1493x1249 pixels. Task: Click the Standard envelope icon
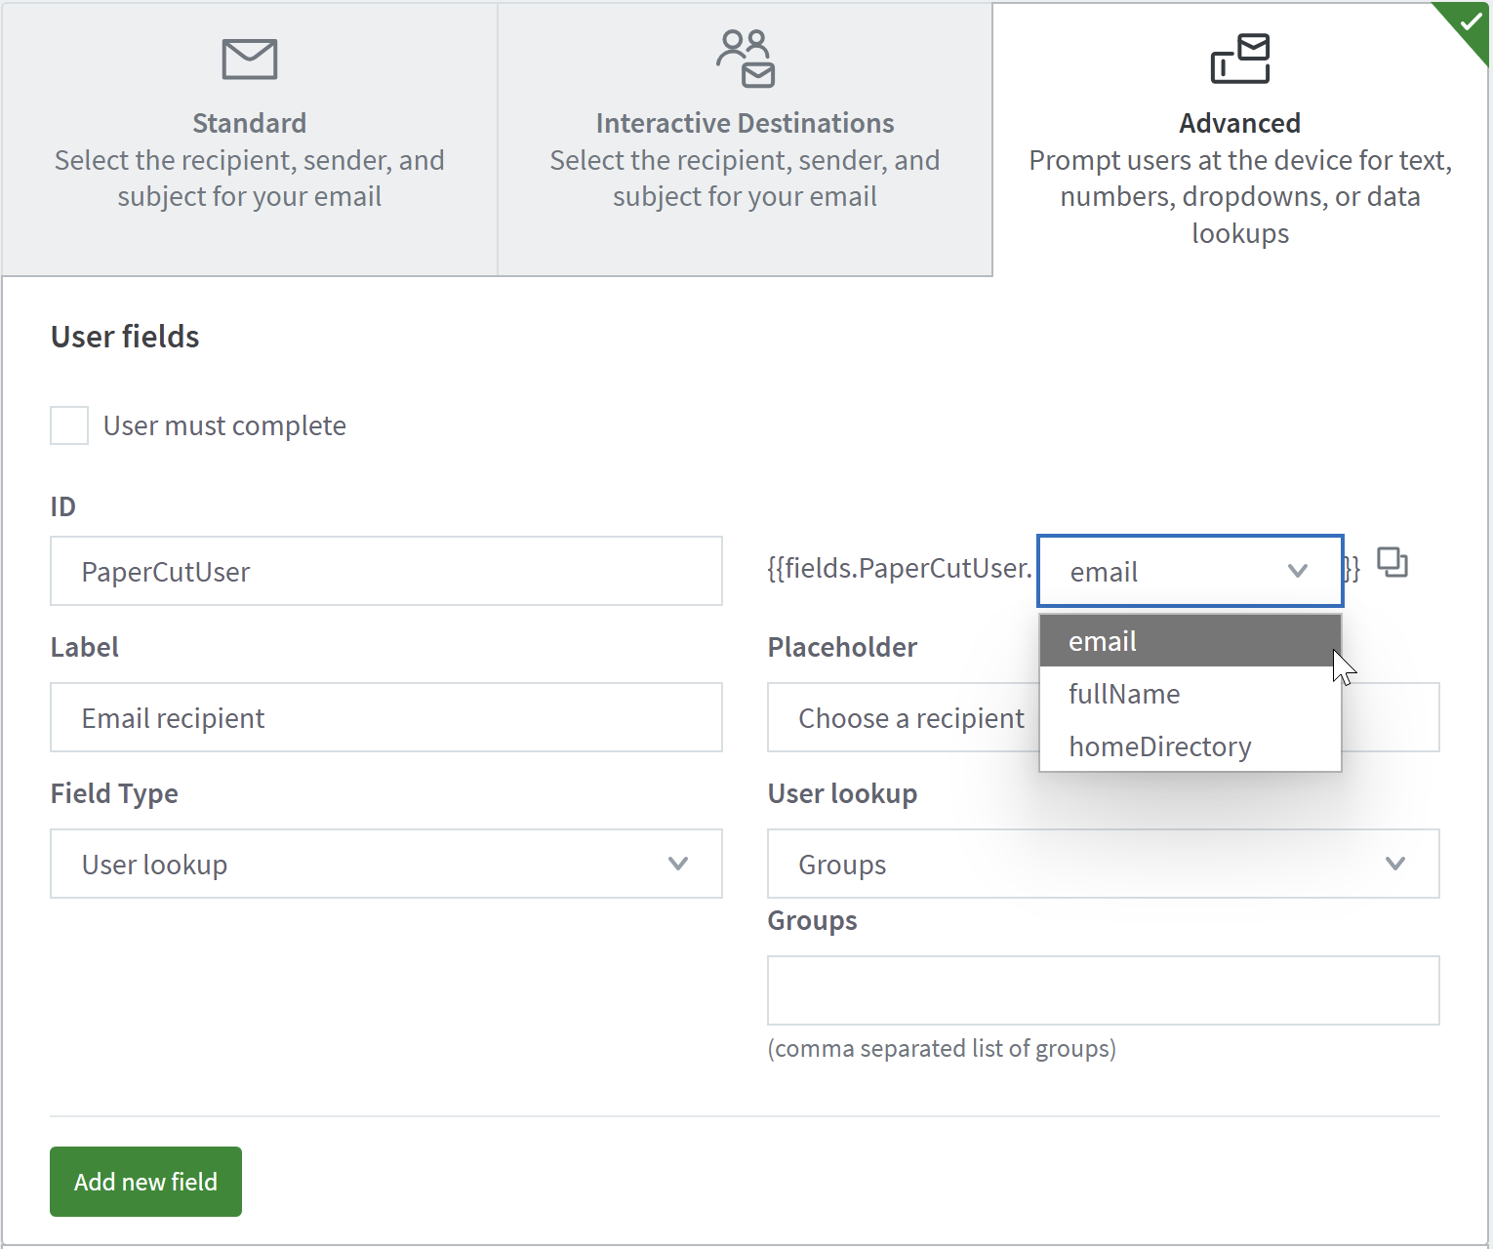point(250,60)
